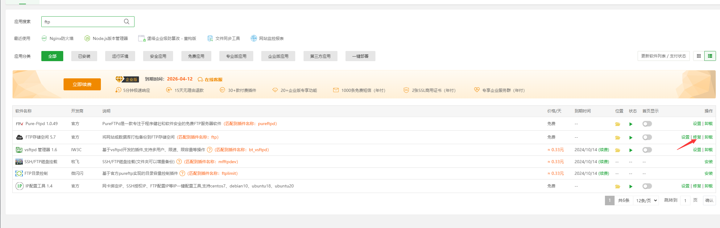
Task: Open 堡塔企业级防篡改 shortcut
Action: coord(168,38)
